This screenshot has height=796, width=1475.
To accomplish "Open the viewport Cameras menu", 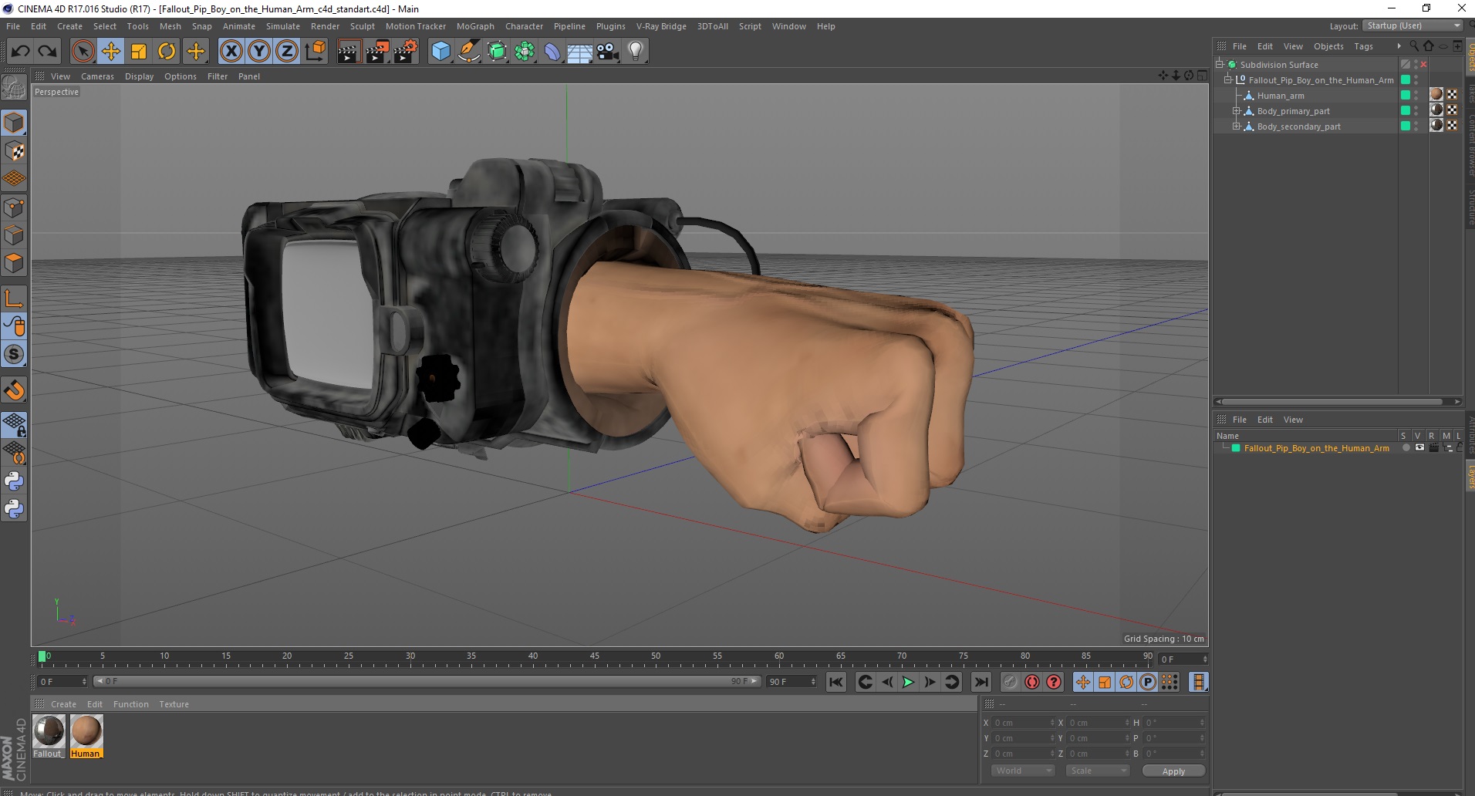I will coord(97,76).
